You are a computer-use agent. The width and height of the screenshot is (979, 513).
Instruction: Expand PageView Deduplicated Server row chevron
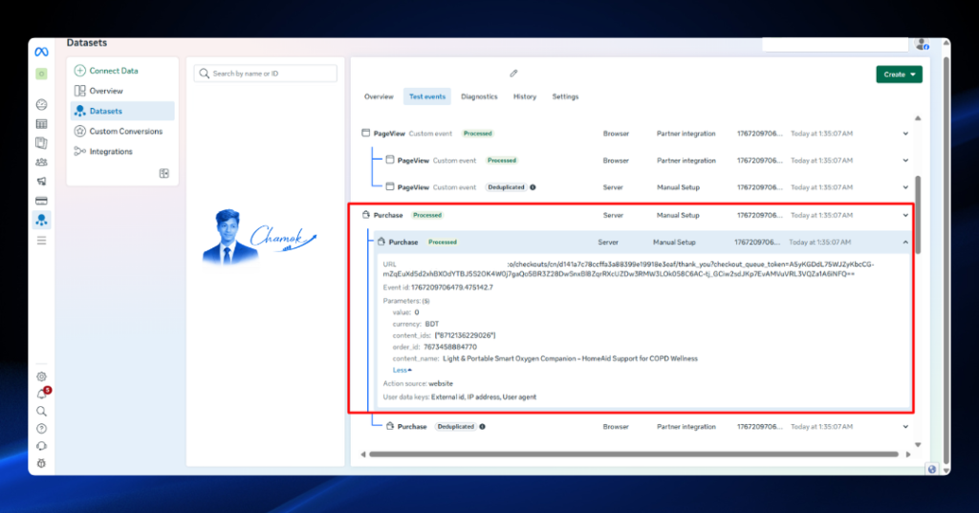[x=905, y=187]
